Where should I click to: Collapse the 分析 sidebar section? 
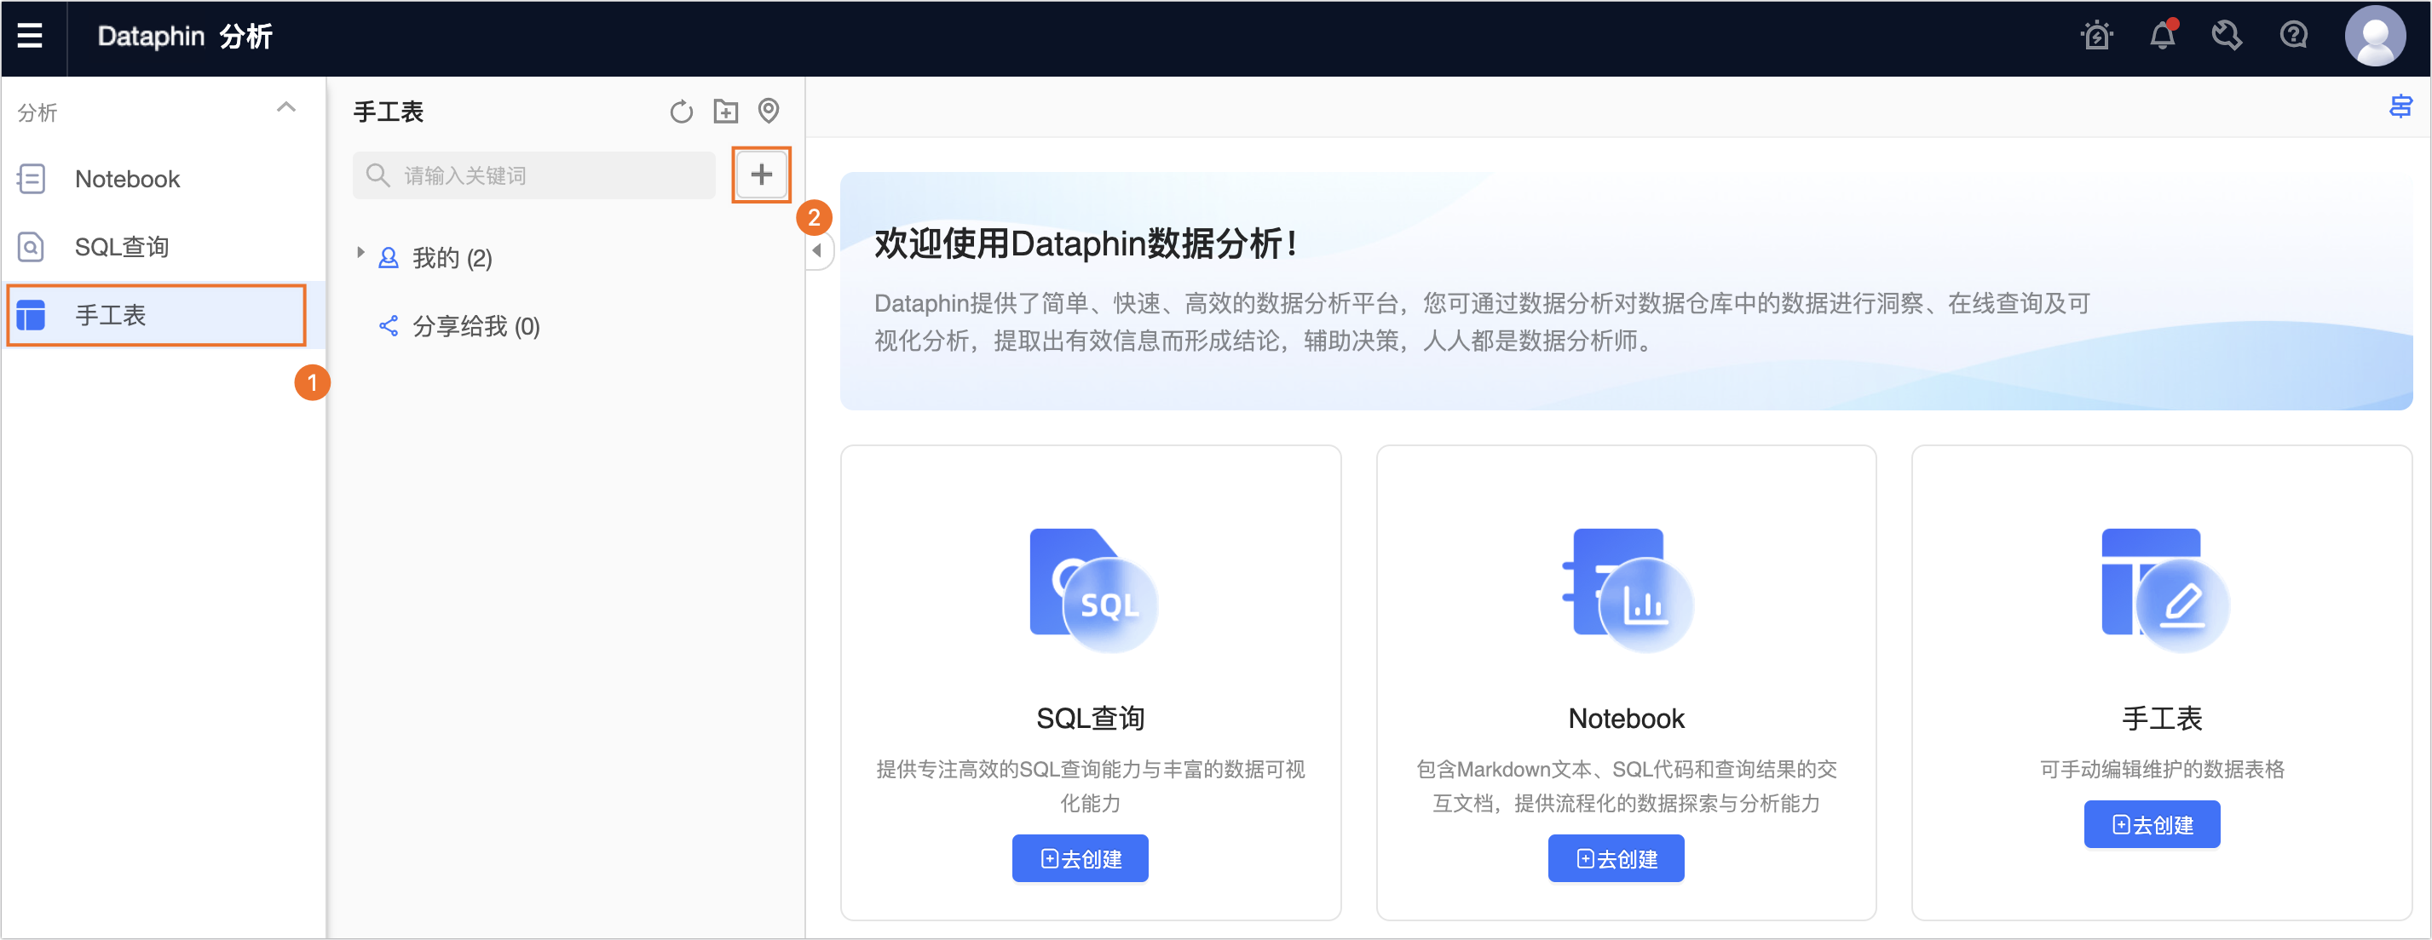pos(286,108)
